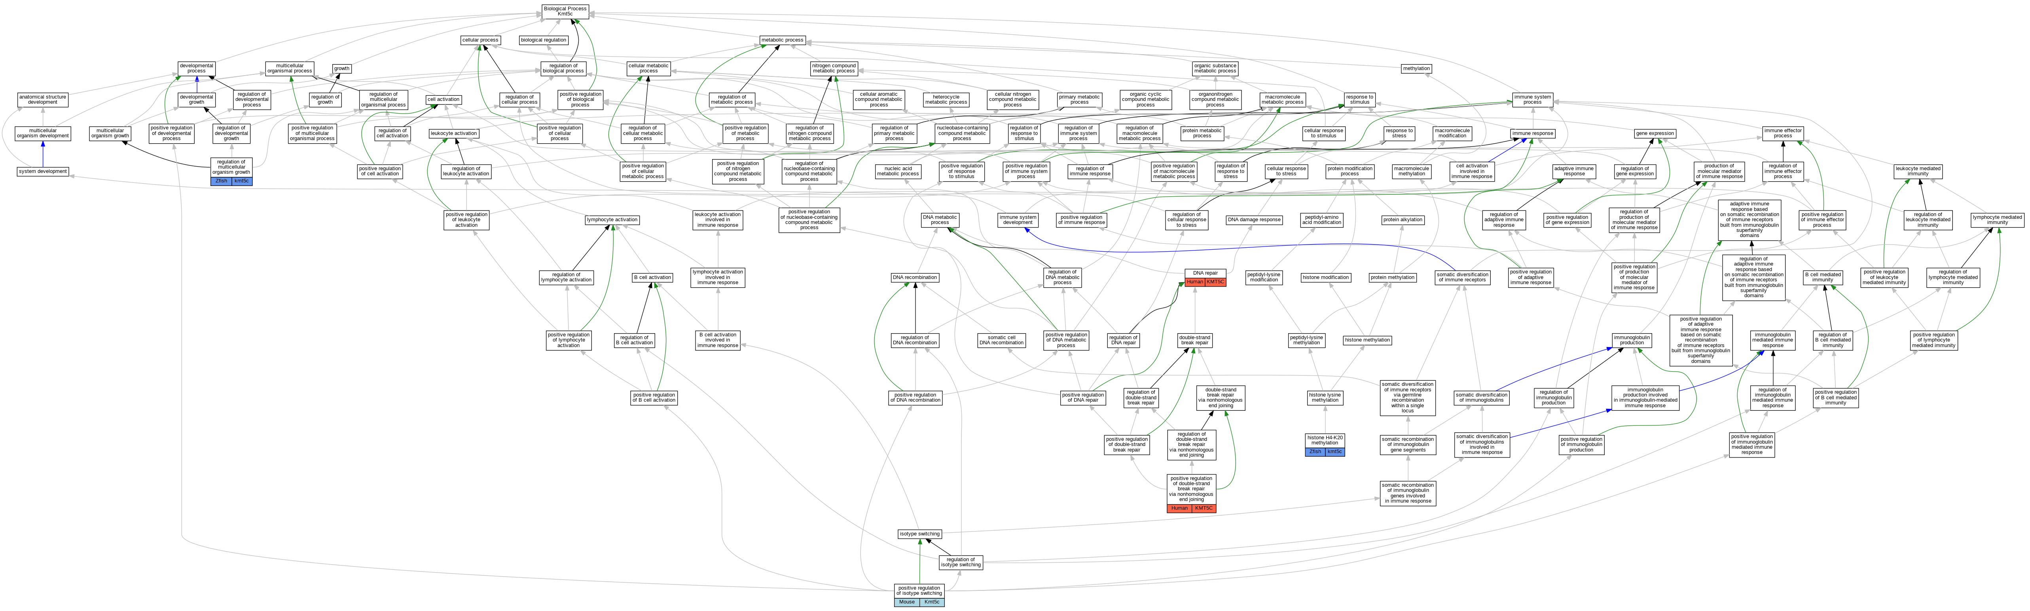Click the 'double-strand break repair' node
This screenshot has width=2030, height=611.
tap(1195, 340)
